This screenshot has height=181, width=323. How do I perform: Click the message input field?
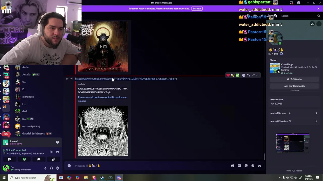pyautogui.click(x=151, y=166)
